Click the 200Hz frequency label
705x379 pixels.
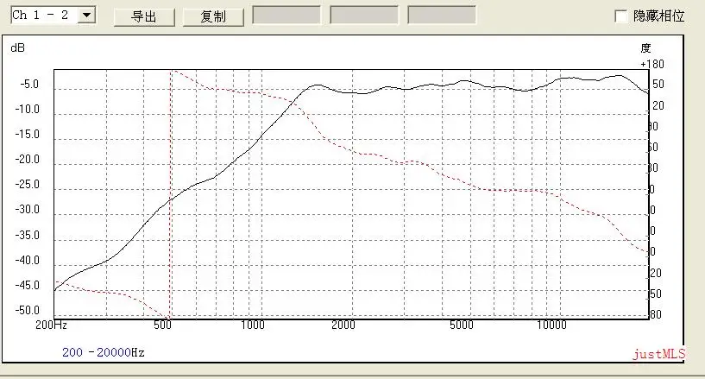(51, 325)
